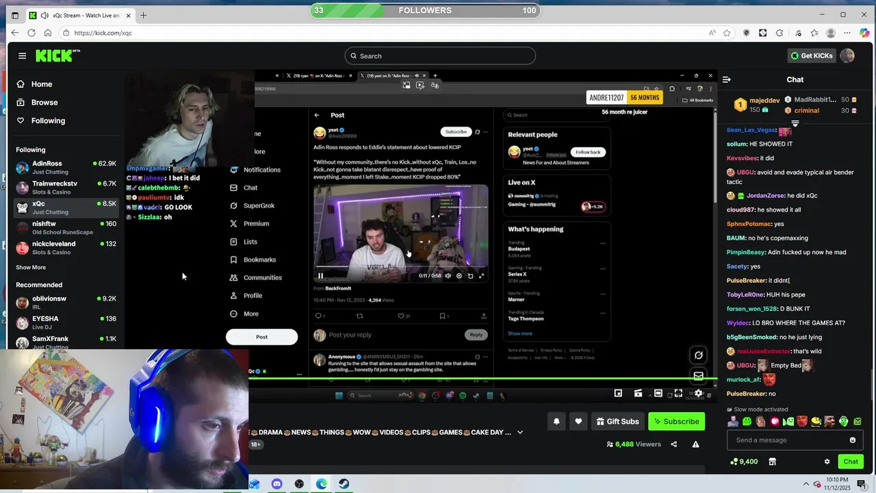876x493 pixels.
Task: Open Trainwreckstv channel in Following list
Action: coord(66,187)
